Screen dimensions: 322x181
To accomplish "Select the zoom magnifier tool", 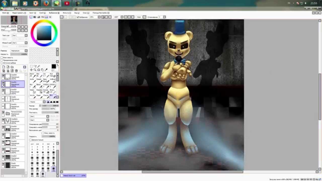I will pos(35,70).
